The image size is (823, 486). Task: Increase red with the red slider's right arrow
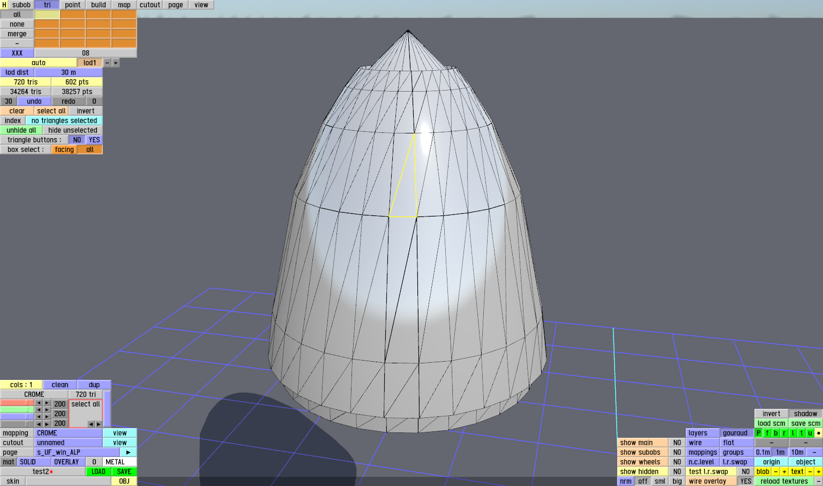coord(47,403)
